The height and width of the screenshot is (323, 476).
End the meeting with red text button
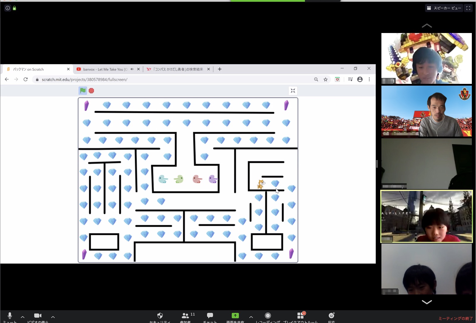point(455,319)
